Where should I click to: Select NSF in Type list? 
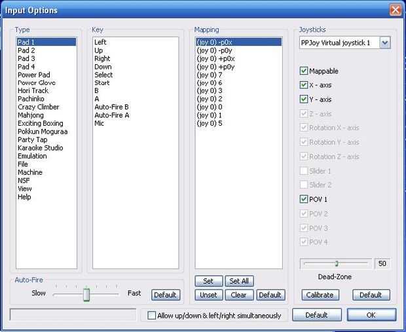pos(46,180)
